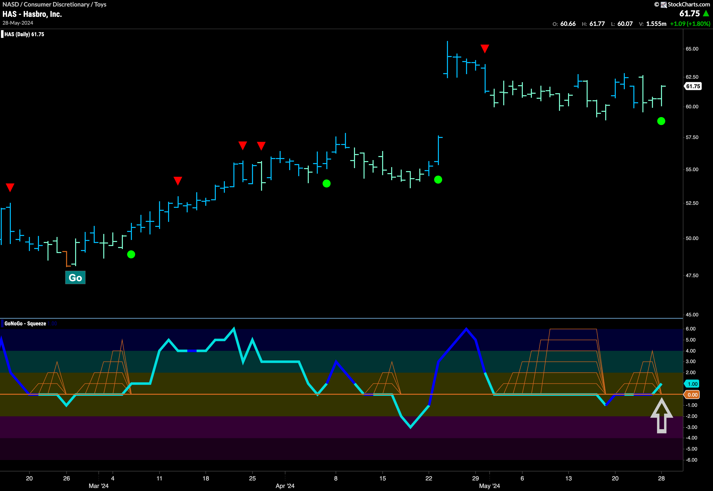Click the Mar '24 month label
Screen dimensions: 713x491
(98, 486)
